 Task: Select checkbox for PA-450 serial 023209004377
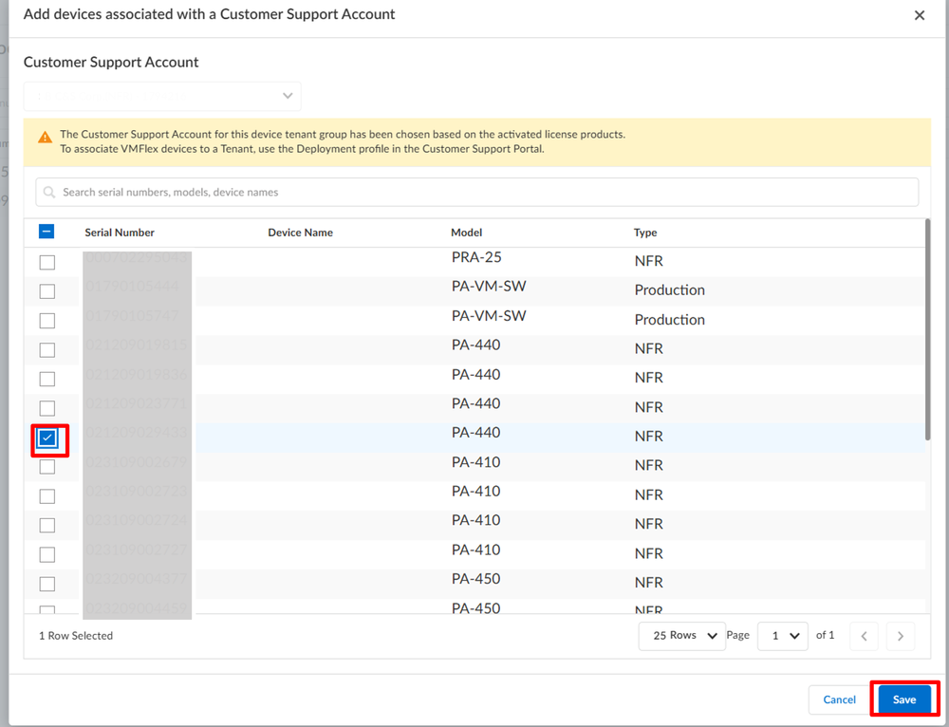coord(47,584)
